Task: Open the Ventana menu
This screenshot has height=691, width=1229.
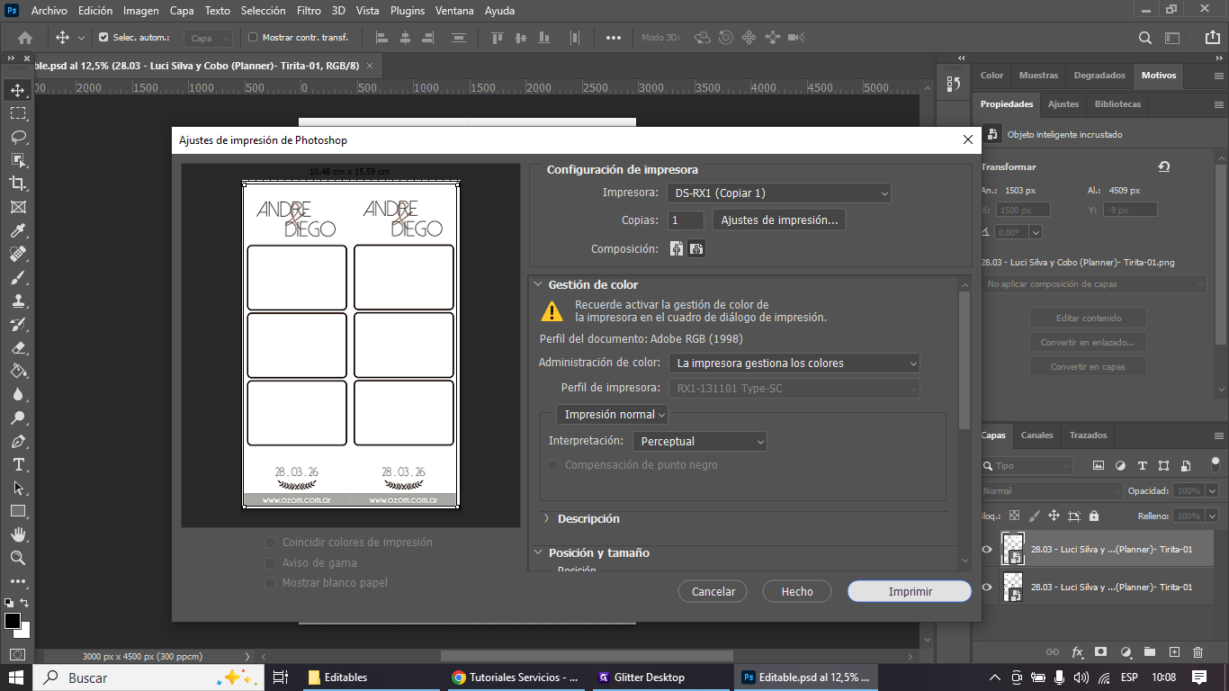Action: [x=454, y=11]
